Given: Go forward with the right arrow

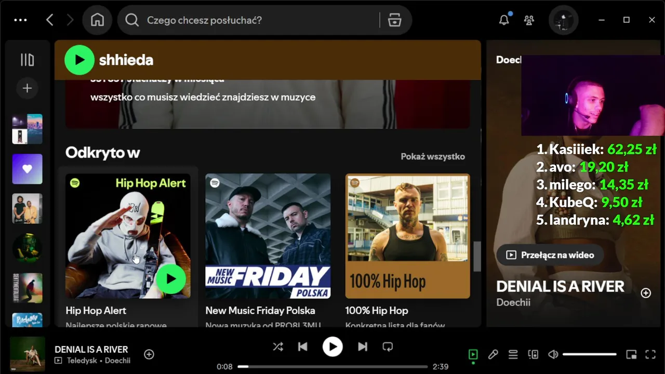Looking at the screenshot, I should pyautogui.click(x=70, y=20).
